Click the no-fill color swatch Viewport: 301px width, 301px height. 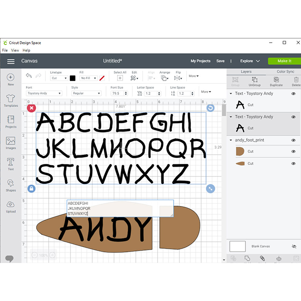(102, 78)
